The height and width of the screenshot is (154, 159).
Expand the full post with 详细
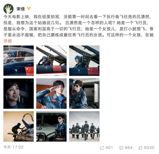[8, 41]
